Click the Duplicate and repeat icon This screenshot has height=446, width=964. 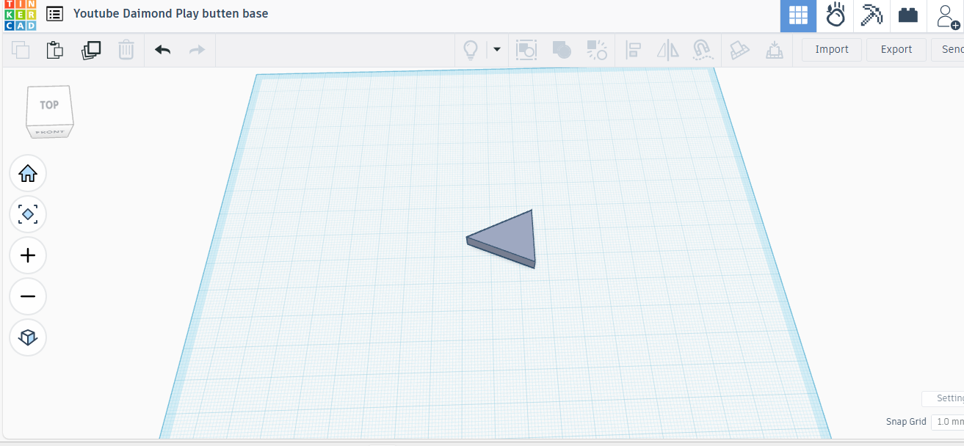coord(91,50)
